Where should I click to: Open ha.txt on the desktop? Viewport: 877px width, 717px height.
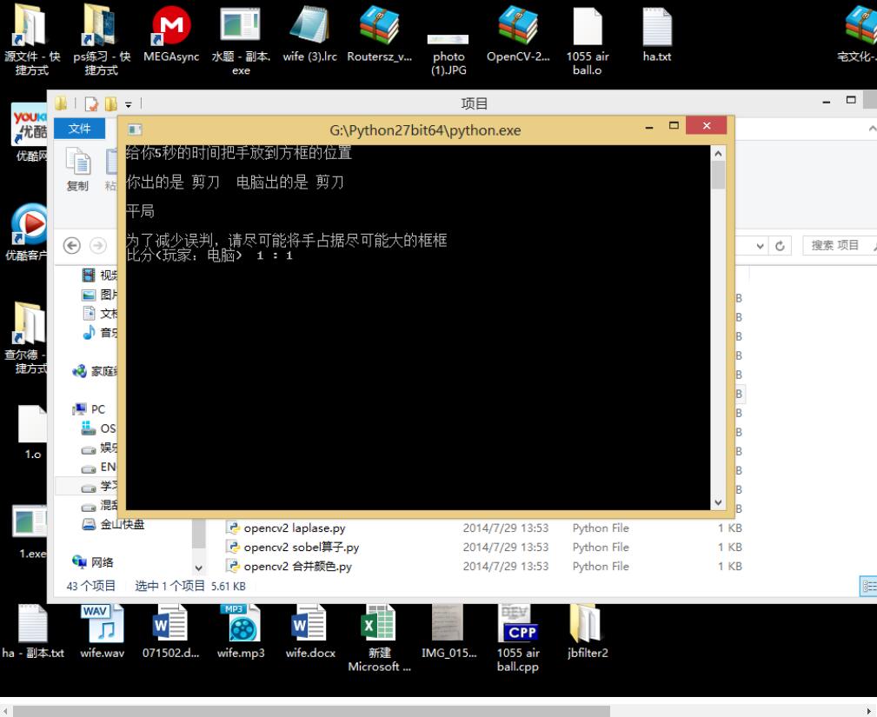tap(656, 34)
